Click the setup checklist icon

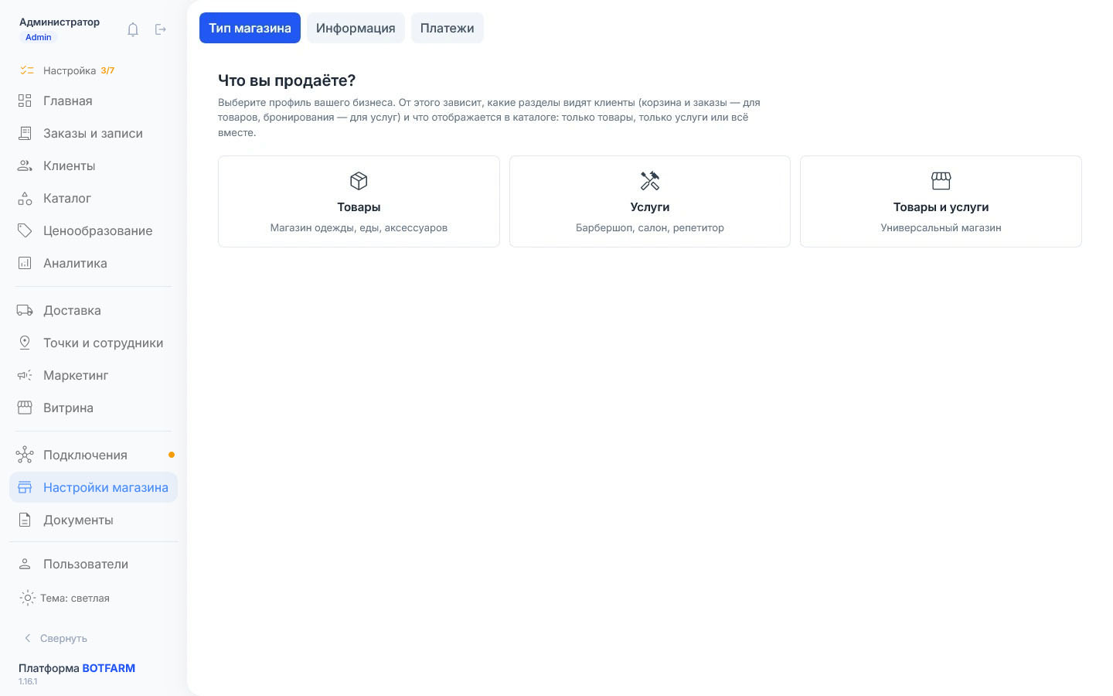[x=27, y=70]
